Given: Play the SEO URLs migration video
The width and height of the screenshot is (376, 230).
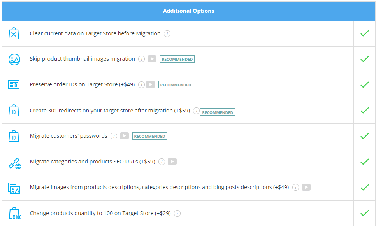Looking at the screenshot, I should tap(172, 162).
